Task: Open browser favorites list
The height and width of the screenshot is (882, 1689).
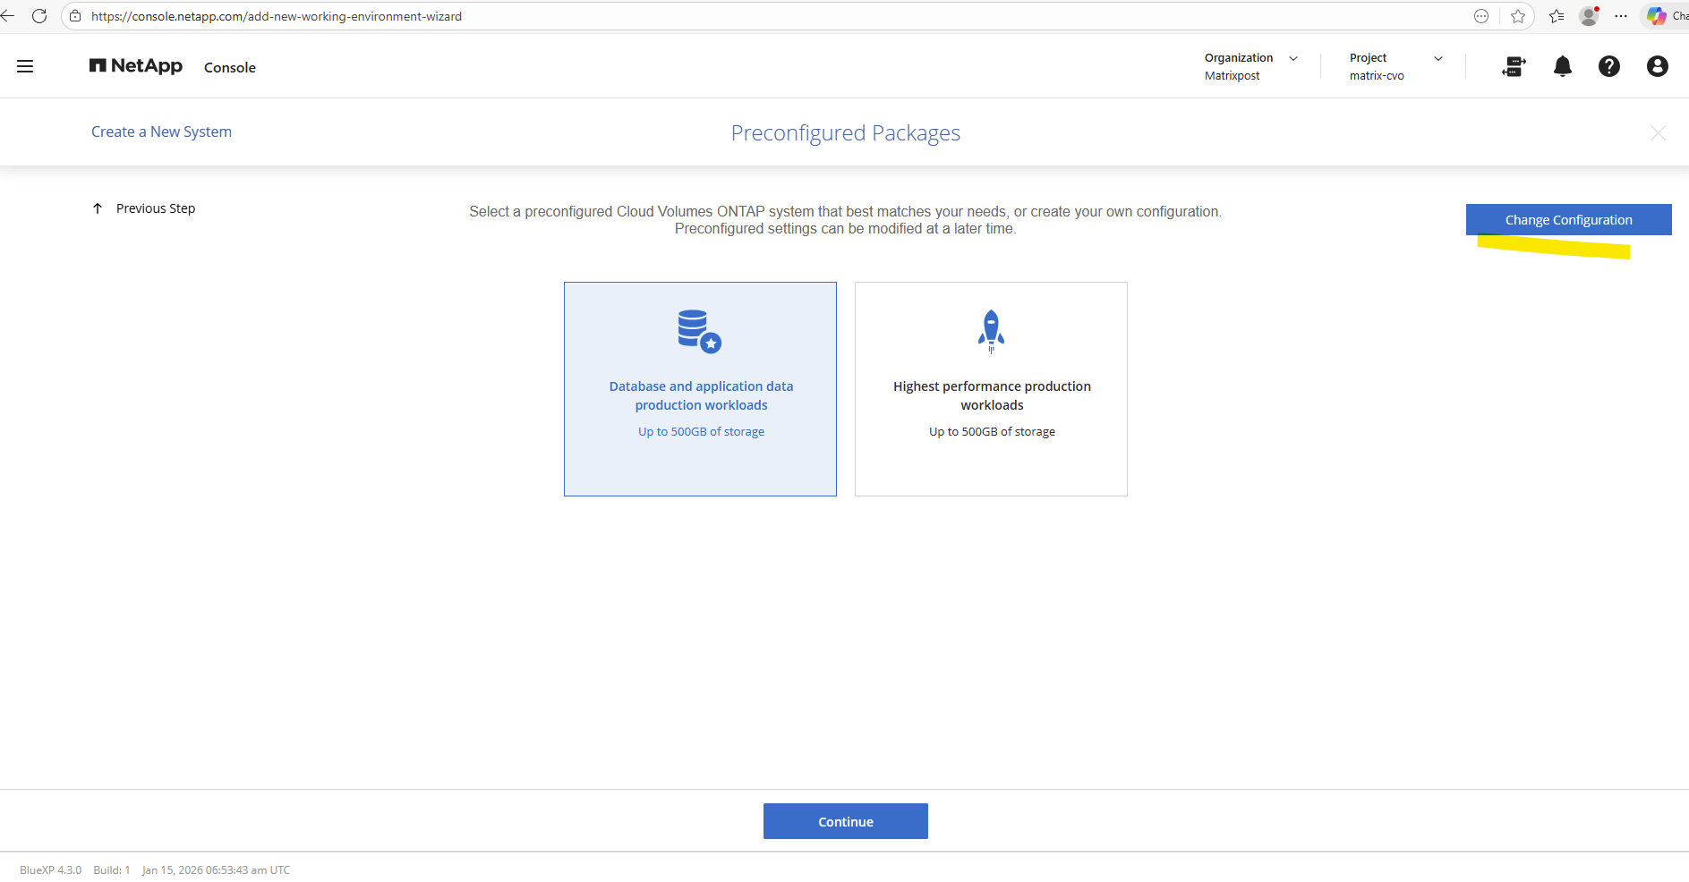Action: click(1557, 16)
